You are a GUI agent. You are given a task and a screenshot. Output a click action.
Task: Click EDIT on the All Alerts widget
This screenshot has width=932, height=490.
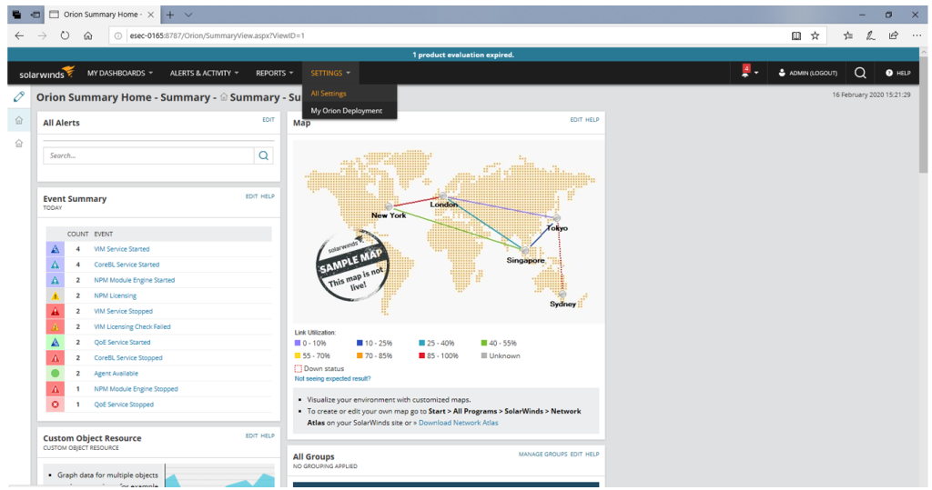(x=268, y=119)
